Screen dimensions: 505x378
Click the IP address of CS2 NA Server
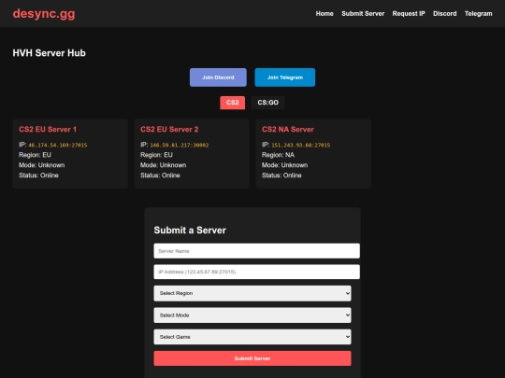[300, 146]
